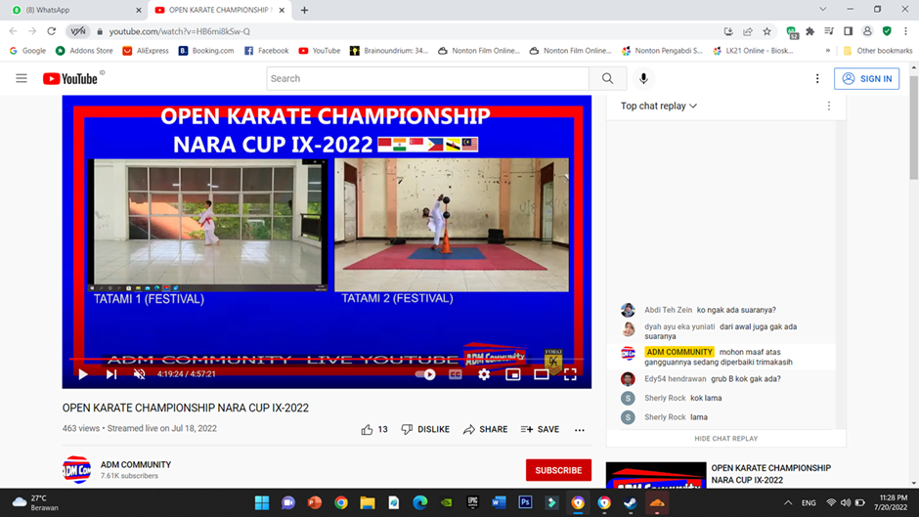Open video player settings gear
919x517 pixels.
click(x=484, y=374)
